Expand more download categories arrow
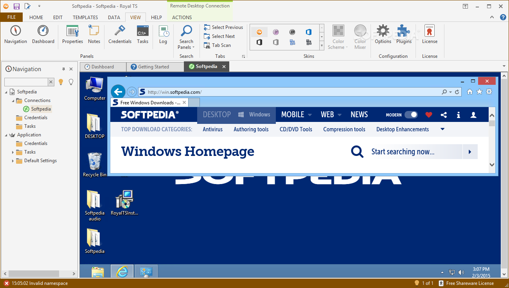Image resolution: width=509 pixels, height=288 pixels. (442, 129)
